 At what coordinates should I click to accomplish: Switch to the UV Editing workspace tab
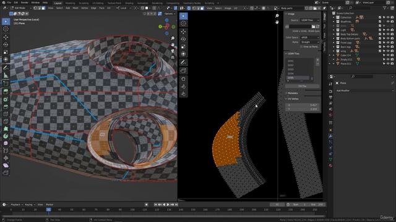98,3
